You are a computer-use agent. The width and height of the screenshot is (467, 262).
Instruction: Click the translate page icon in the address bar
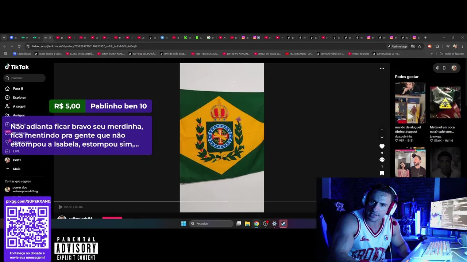coord(413,46)
